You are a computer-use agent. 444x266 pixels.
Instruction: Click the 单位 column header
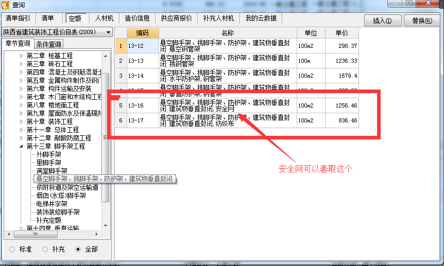311,33
